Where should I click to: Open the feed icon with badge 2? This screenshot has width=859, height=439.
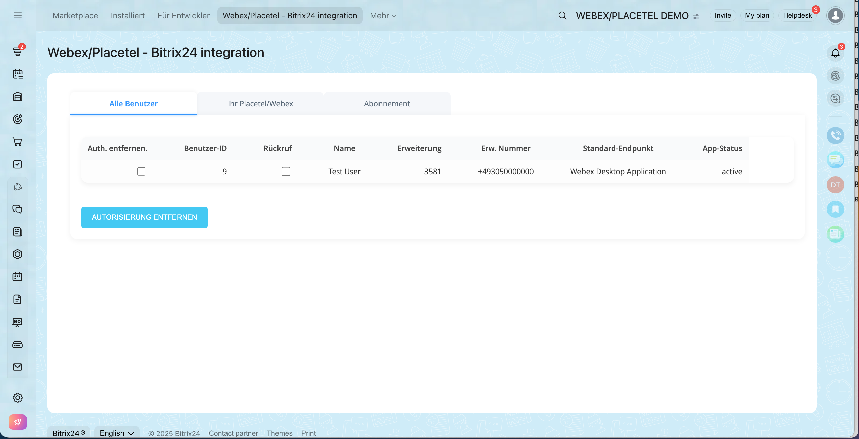[17, 51]
